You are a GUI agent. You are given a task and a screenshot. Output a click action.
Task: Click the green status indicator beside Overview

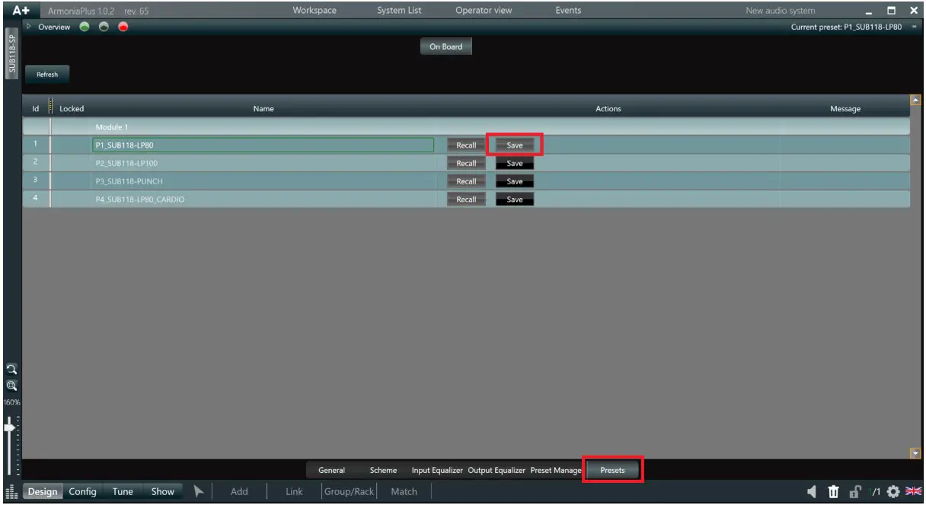85,27
